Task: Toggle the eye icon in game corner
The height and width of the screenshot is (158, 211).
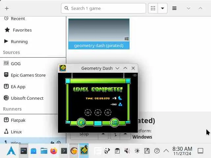Action: pyautogui.click(x=135, y=75)
